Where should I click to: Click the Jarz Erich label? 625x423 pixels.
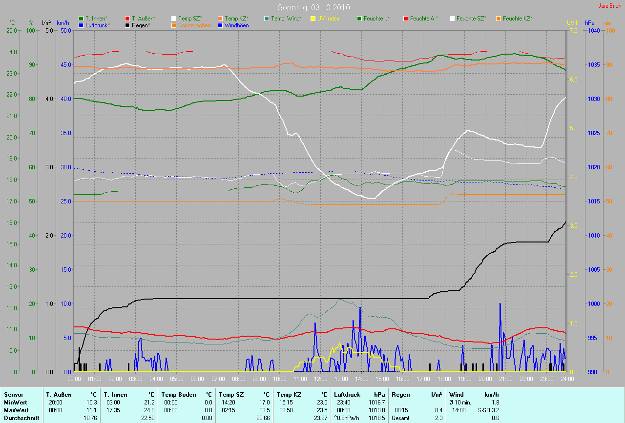610,6
